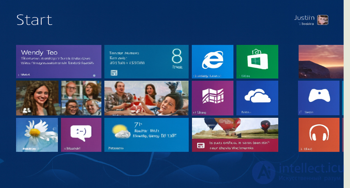Click the Wendy Teo name text
350x188 pixels.
[x=39, y=53]
